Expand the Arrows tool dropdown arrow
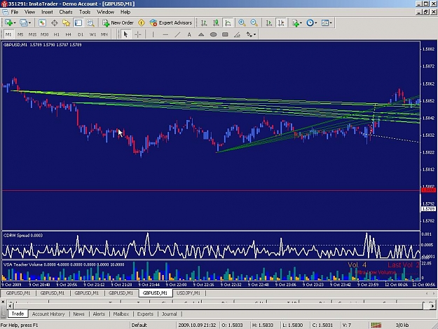438x329 pixels. (255, 34)
